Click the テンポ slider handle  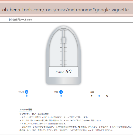coord(27,96)
